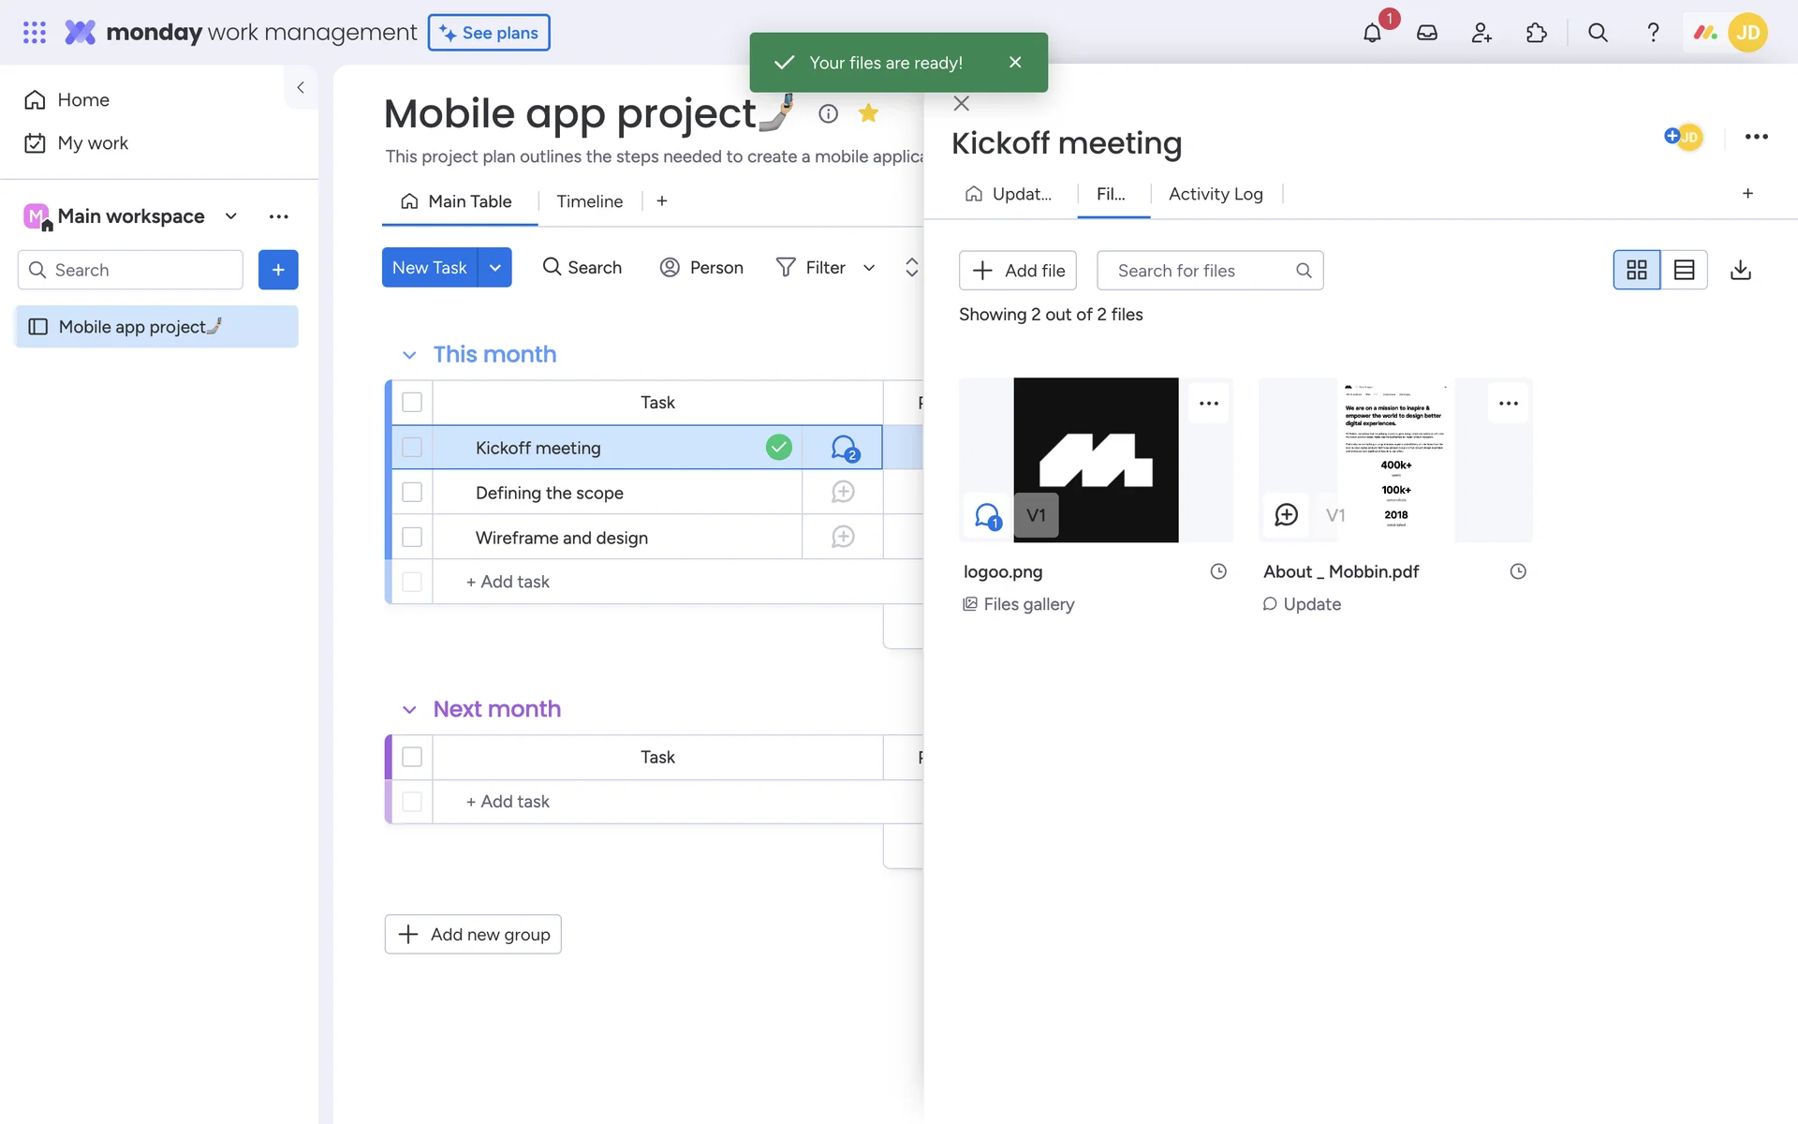Click Add new group button
The height and width of the screenshot is (1124, 1798).
click(x=473, y=934)
